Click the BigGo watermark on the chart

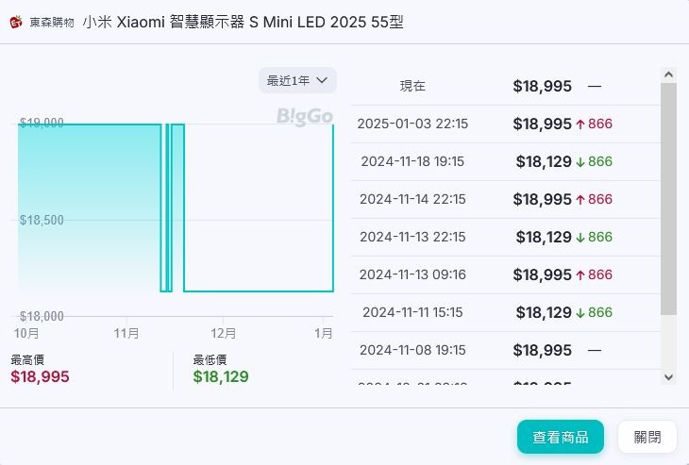[x=305, y=117]
